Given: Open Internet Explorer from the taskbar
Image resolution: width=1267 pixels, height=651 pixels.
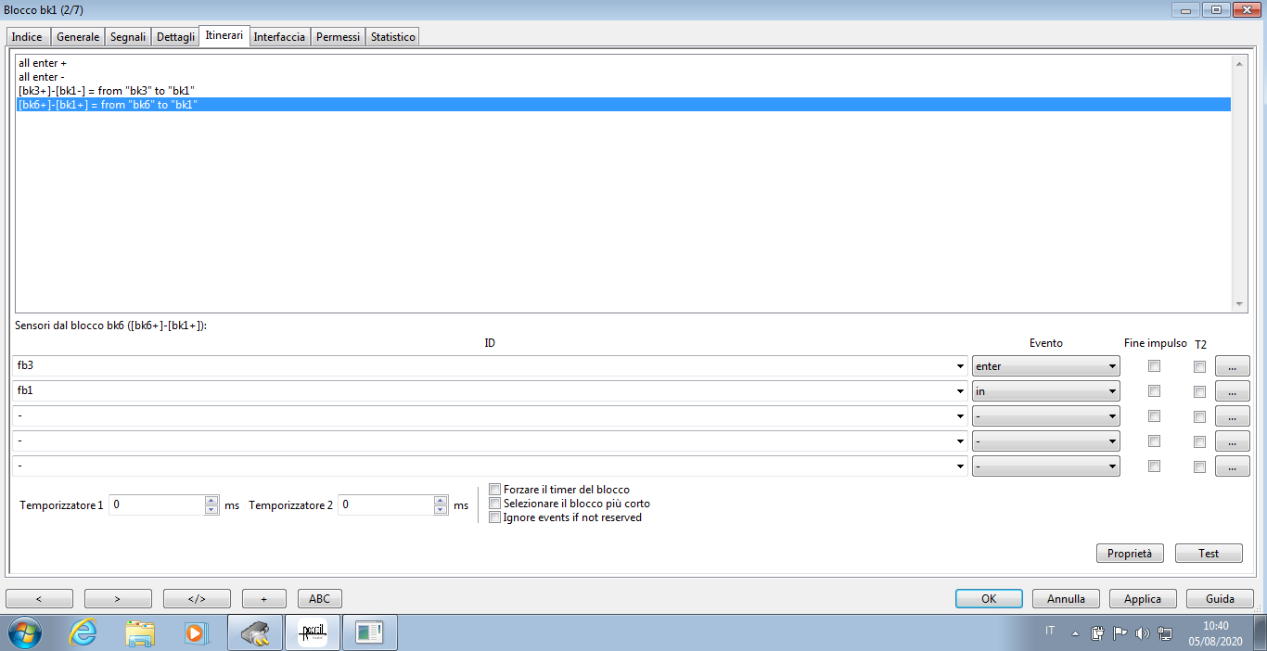Looking at the screenshot, I should click(83, 632).
